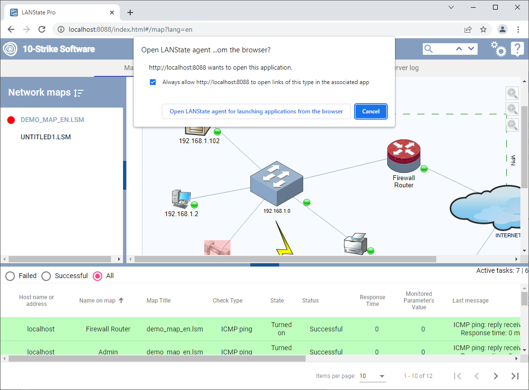The image size is (529, 390).
Task: Reload the page in browser
Action: [42, 29]
